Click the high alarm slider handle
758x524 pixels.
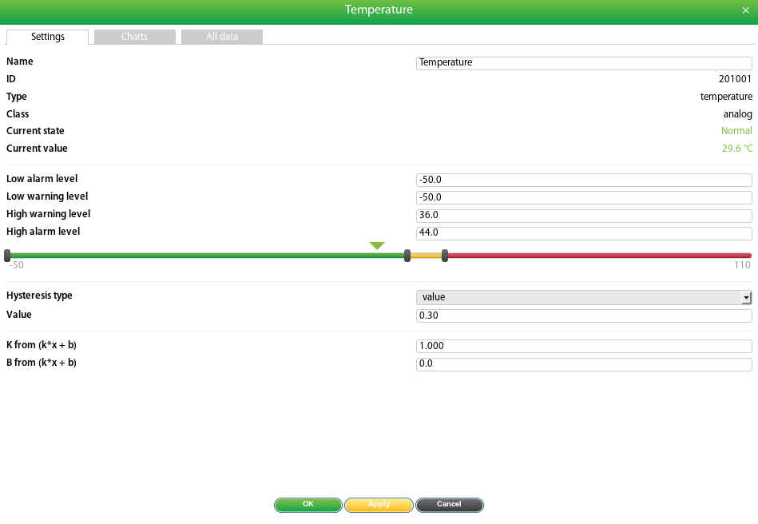445,256
